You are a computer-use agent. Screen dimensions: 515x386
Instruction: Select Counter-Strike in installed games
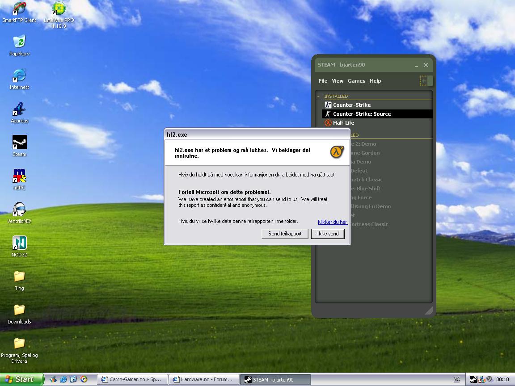[377, 105]
